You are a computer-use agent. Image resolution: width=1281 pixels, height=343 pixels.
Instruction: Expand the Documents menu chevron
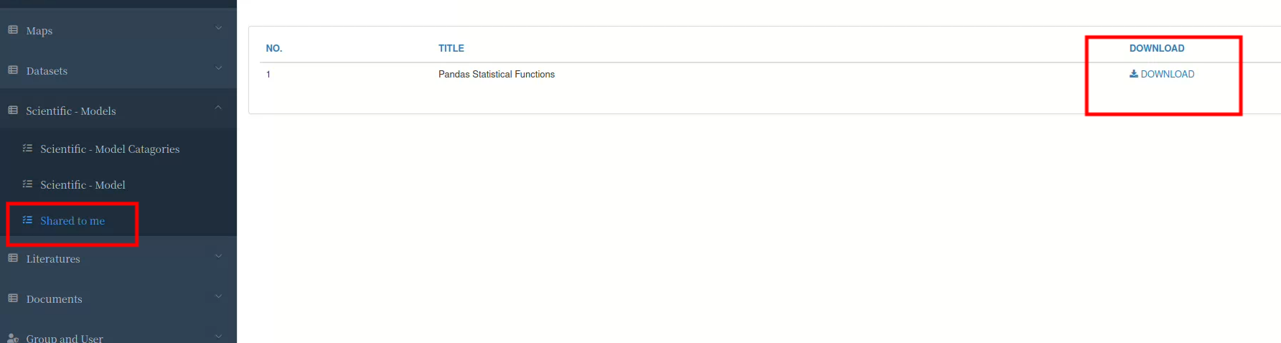click(219, 296)
